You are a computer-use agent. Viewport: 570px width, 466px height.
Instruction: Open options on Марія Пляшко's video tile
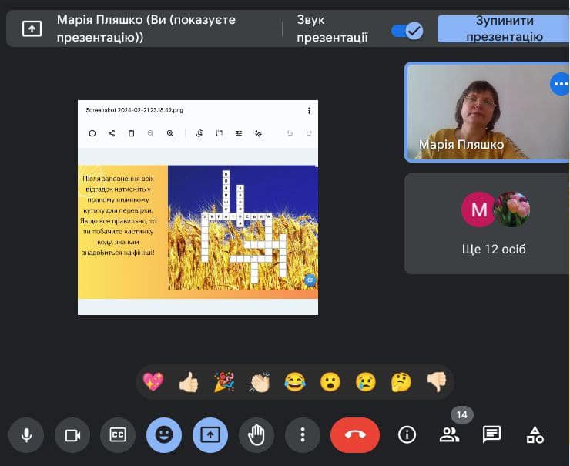pyautogui.click(x=560, y=84)
